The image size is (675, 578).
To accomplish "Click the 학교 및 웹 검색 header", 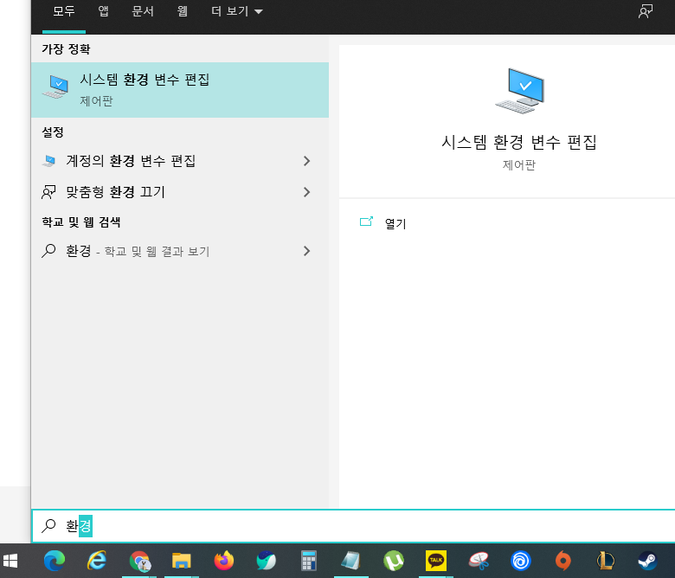I will tap(81, 222).
